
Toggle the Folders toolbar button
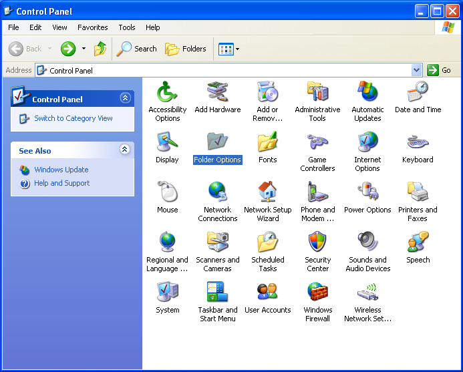[186, 49]
